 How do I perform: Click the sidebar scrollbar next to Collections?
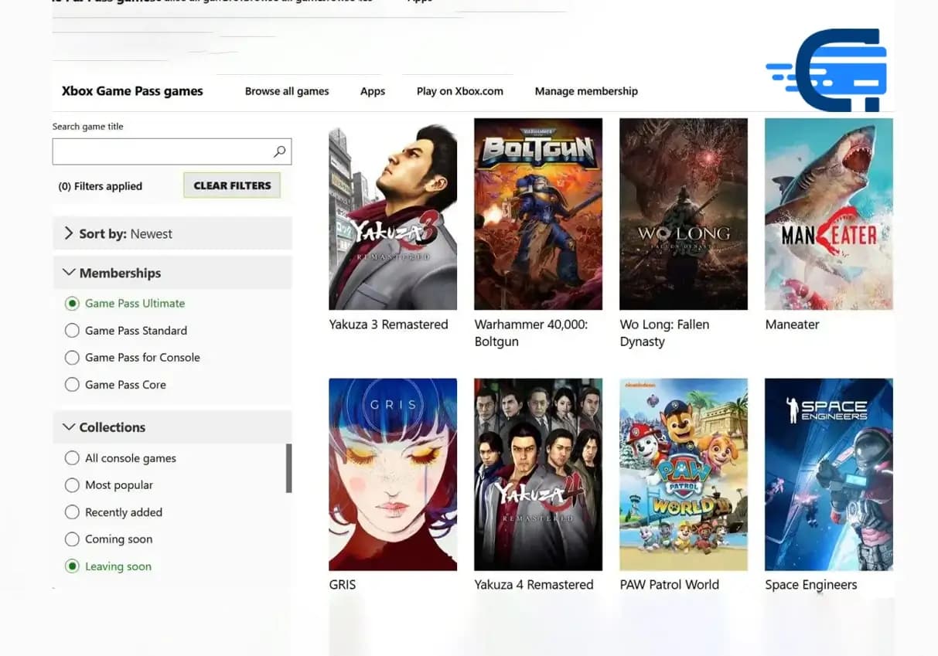pos(290,467)
